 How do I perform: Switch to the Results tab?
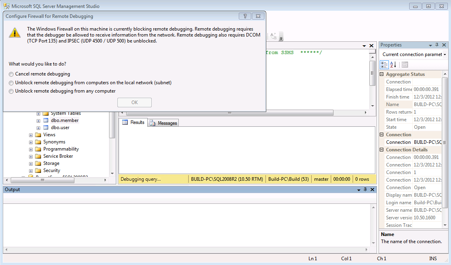(133, 122)
